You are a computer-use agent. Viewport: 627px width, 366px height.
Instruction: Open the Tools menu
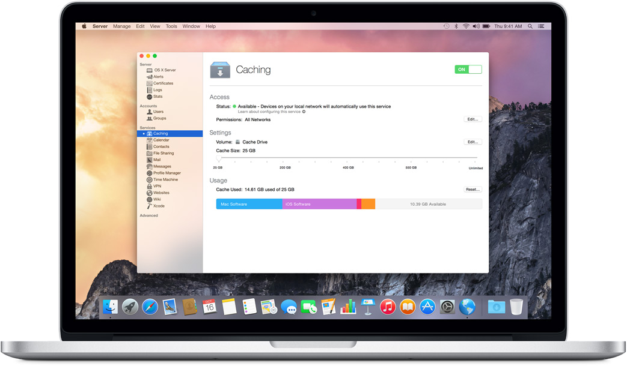click(x=171, y=26)
